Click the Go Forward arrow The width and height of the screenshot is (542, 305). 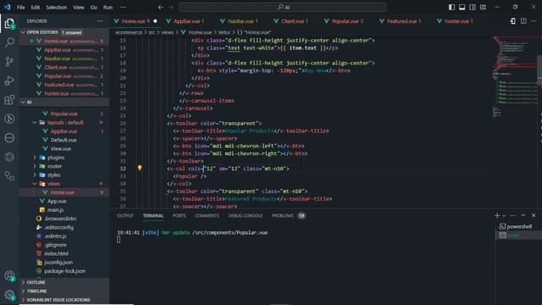(171, 7)
